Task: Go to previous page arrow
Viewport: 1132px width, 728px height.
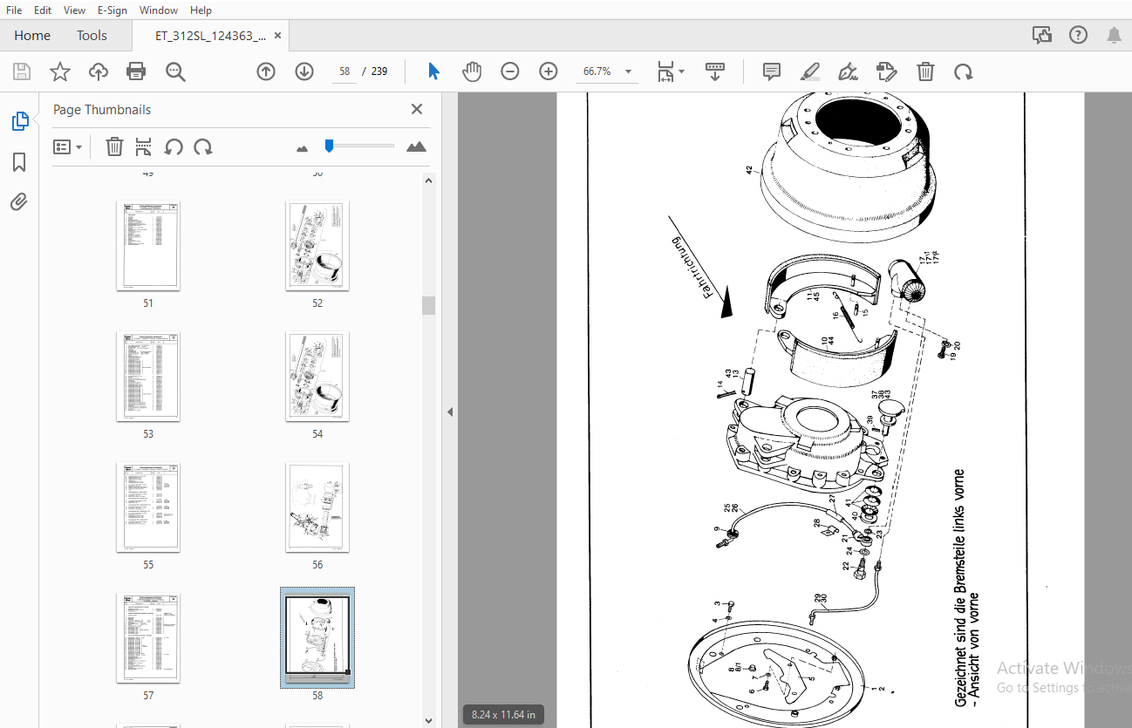Action: (266, 71)
